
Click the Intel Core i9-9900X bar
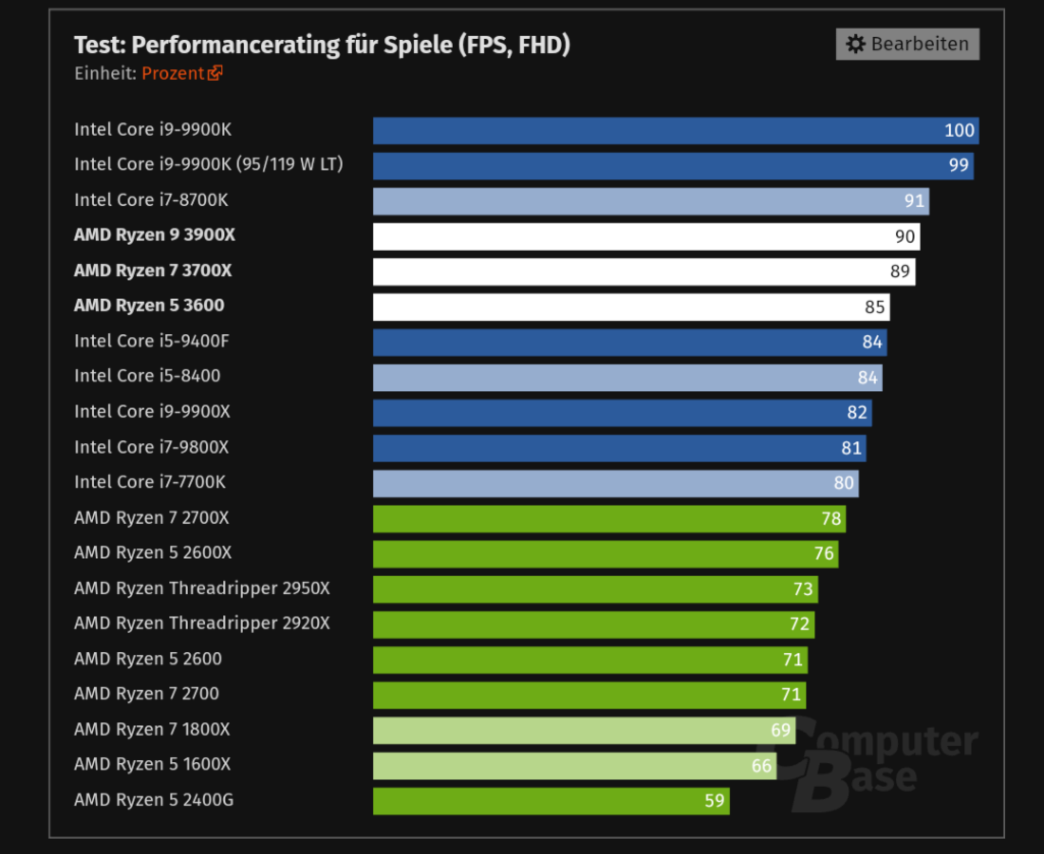622,413
